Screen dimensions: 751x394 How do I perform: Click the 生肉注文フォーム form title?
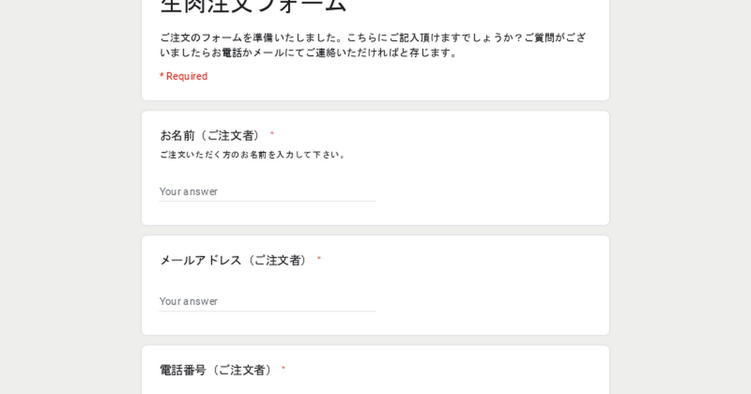pos(253,6)
